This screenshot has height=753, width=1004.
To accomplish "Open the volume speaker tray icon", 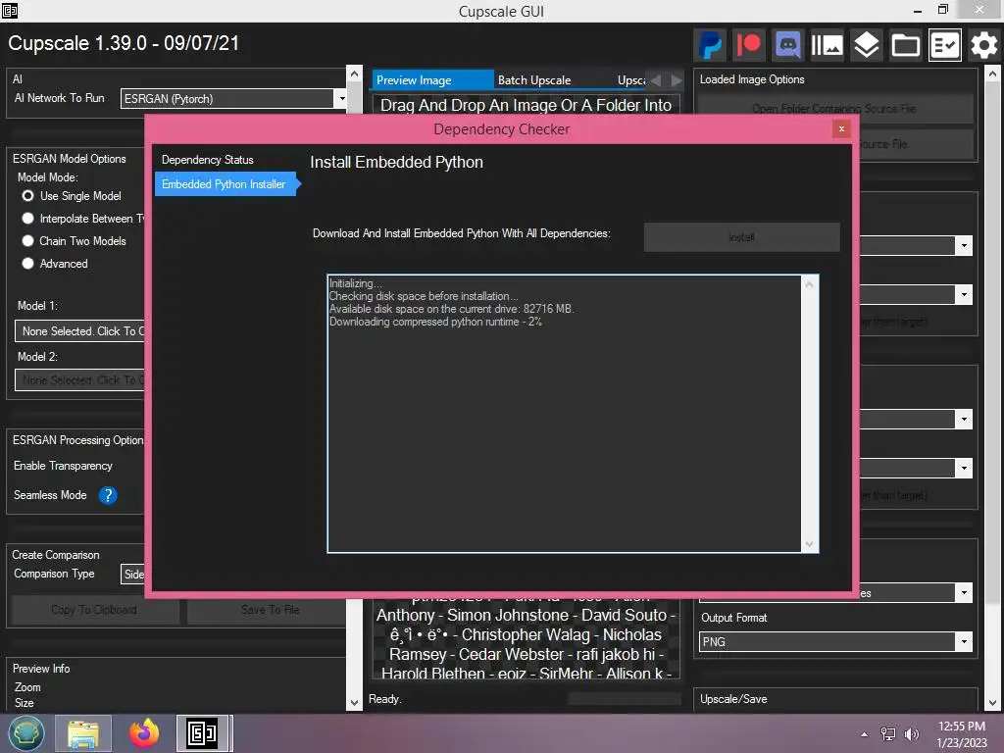I will tap(911, 734).
